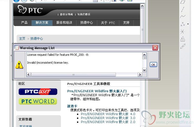The image size is (196, 127).
Task: Click the warning message scroll-down arrow
Action: pyautogui.click(x=145, y=70)
